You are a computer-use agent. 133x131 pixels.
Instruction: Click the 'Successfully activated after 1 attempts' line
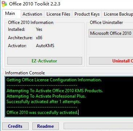pos(44,102)
